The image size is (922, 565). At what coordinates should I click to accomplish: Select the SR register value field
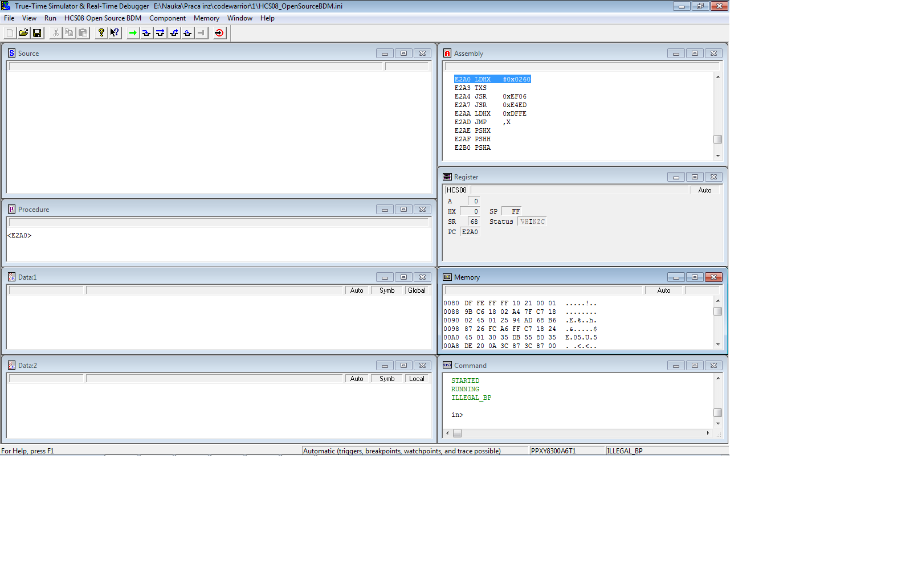[474, 222]
